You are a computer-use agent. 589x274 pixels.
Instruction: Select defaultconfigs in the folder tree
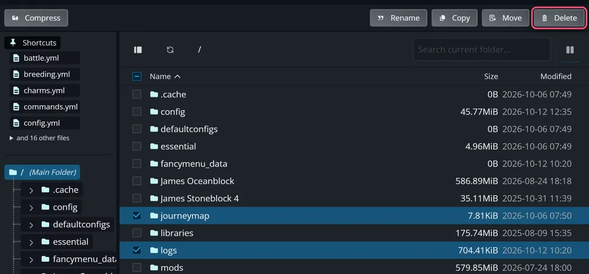[81, 225]
